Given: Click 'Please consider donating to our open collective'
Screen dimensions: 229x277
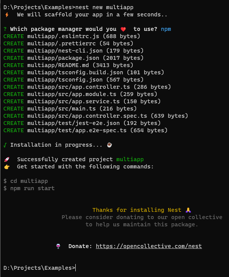Looking at the screenshot, I should pos(142,217).
